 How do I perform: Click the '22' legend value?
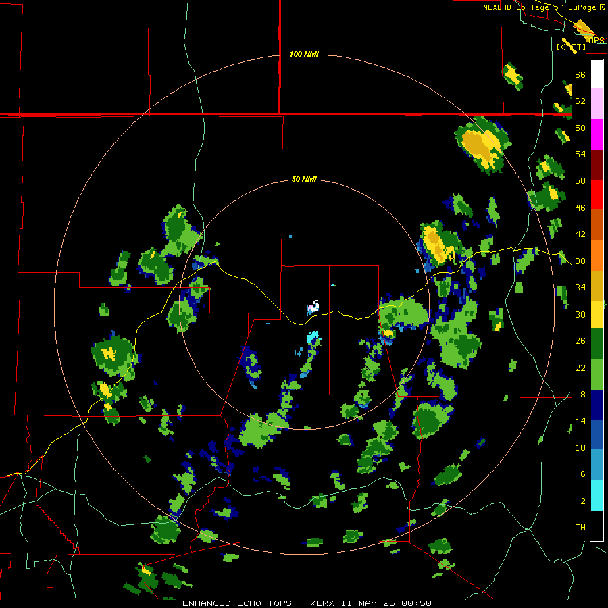click(x=580, y=368)
